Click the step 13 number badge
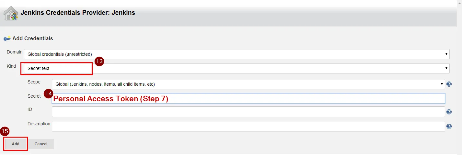Screen dimensions: 462x155 click(99, 61)
